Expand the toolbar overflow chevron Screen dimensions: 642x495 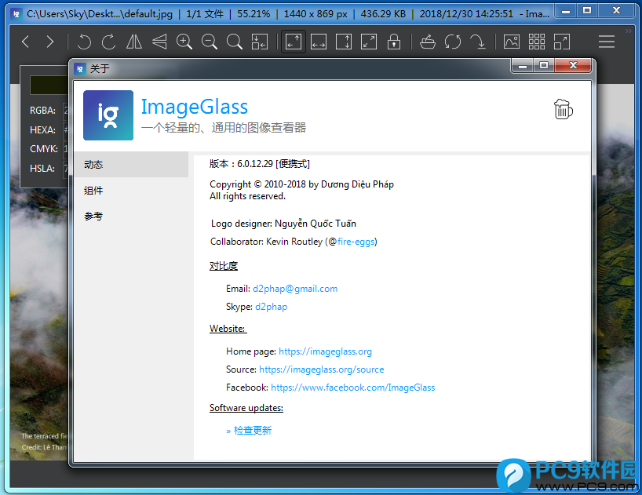[x=629, y=31]
